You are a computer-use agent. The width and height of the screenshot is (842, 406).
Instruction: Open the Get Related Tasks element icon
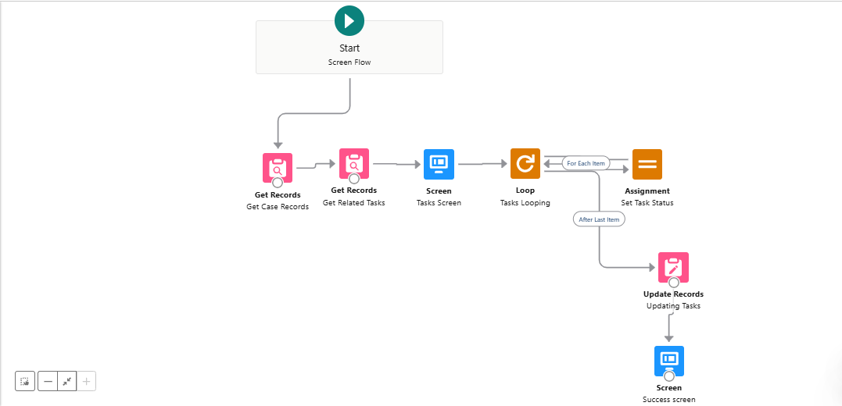pos(353,163)
